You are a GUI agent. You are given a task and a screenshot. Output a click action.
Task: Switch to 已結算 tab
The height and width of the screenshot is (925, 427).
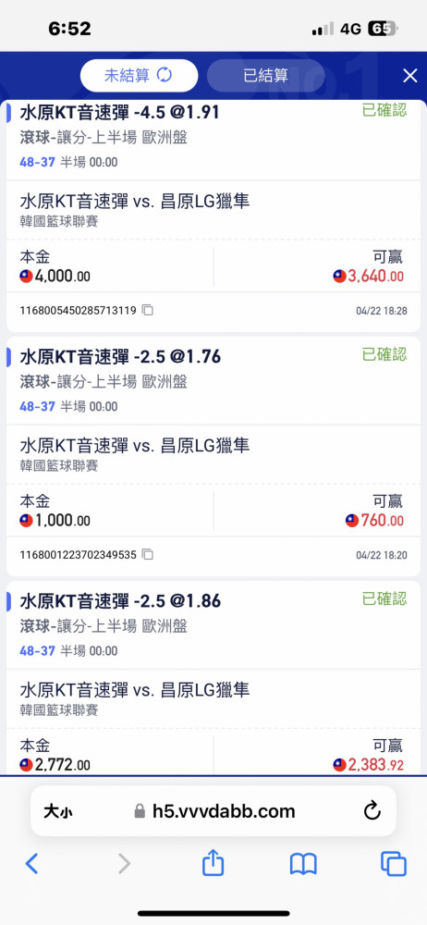(x=265, y=76)
